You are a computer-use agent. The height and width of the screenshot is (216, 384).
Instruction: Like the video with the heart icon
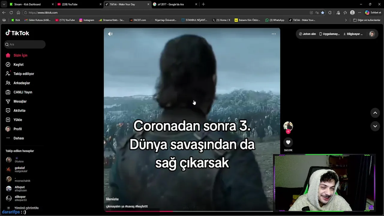[x=288, y=142]
